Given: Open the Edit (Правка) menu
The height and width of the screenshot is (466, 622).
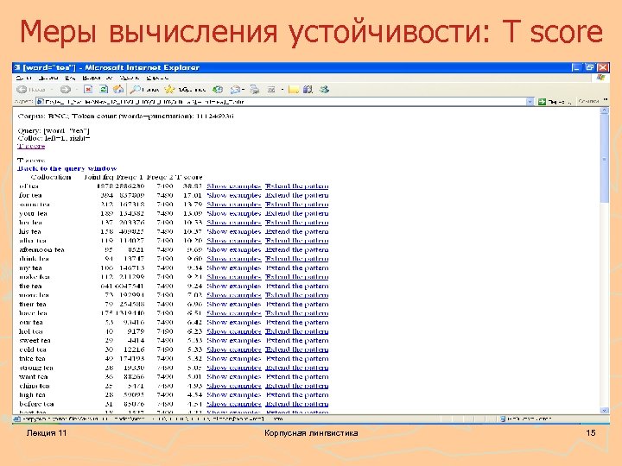Looking at the screenshot, I should (48, 78).
